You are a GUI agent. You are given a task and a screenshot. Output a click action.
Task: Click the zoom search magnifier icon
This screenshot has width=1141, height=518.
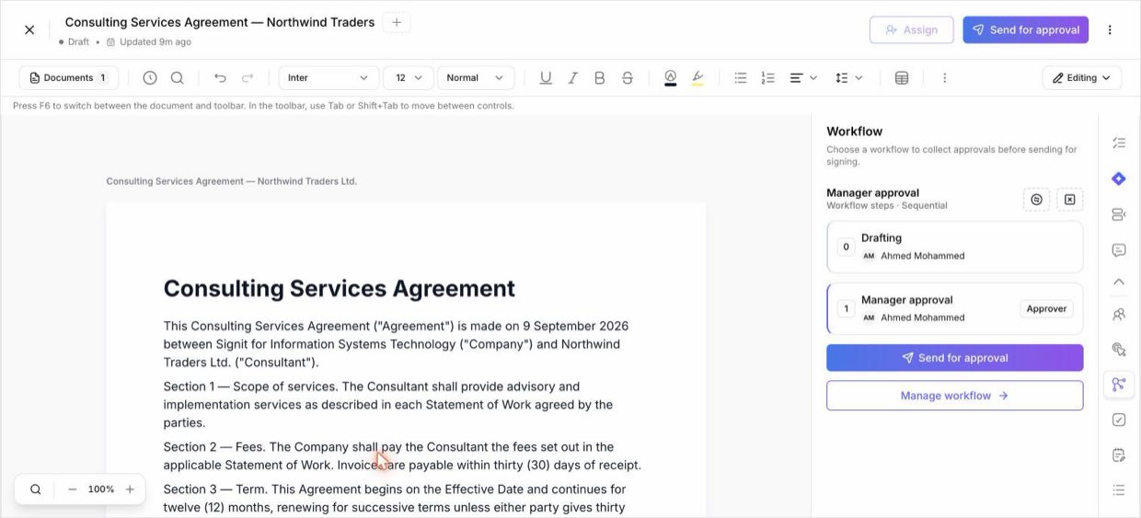point(36,489)
